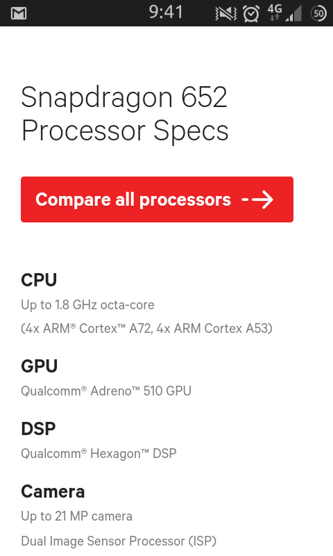
Task: Tap the signal strength bars icon
Action: coord(293,15)
